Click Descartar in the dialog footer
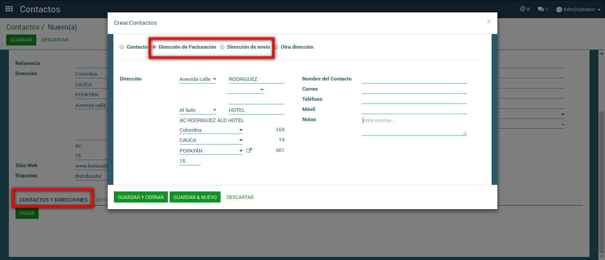Screen dimensions: 605x260 (240, 197)
